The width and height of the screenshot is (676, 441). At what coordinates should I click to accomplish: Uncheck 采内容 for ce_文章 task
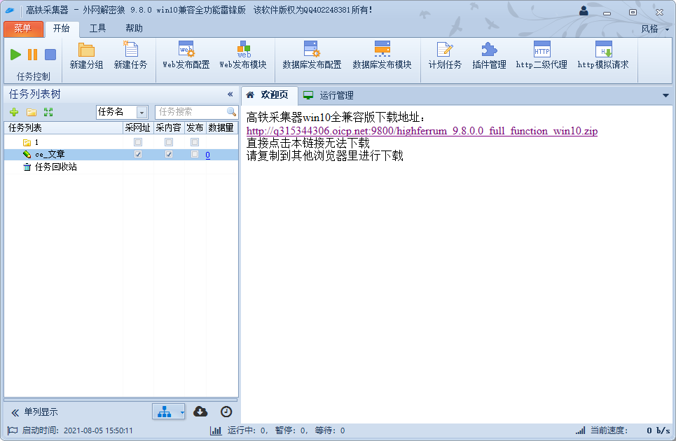coord(169,154)
